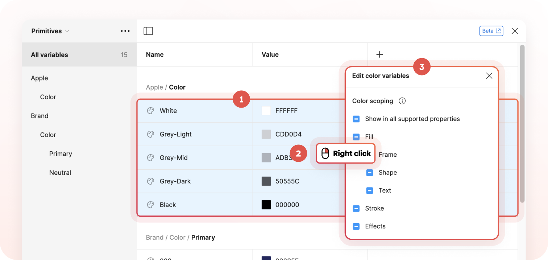Viewport: 548px width, 260px height.
Task: Uncheck the Stroke scoping checkbox
Action: (356, 208)
